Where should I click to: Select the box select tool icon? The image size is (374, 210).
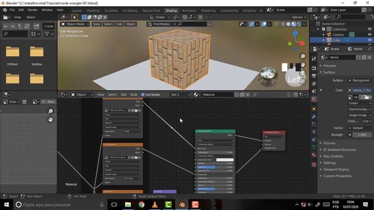pyautogui.click(x=74, y=17)
